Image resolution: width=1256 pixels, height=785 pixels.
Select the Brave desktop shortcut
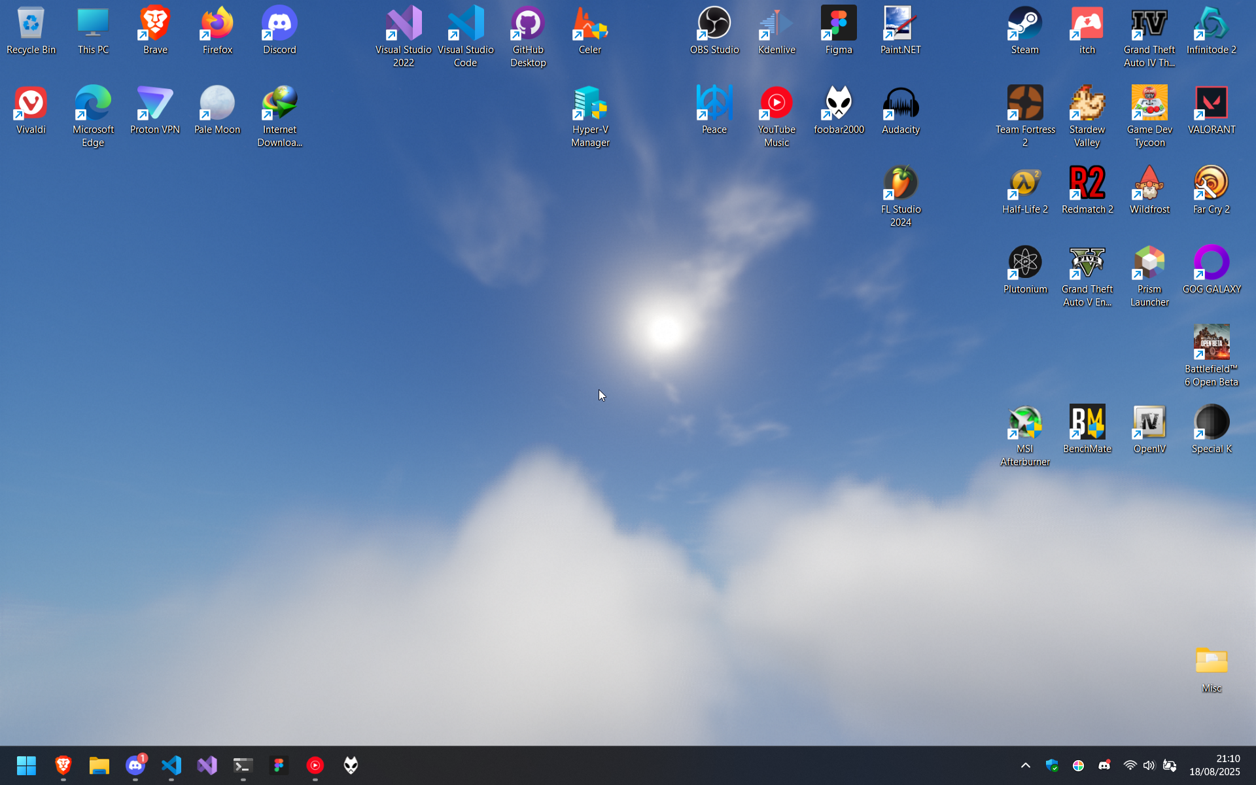coord(155,31)
